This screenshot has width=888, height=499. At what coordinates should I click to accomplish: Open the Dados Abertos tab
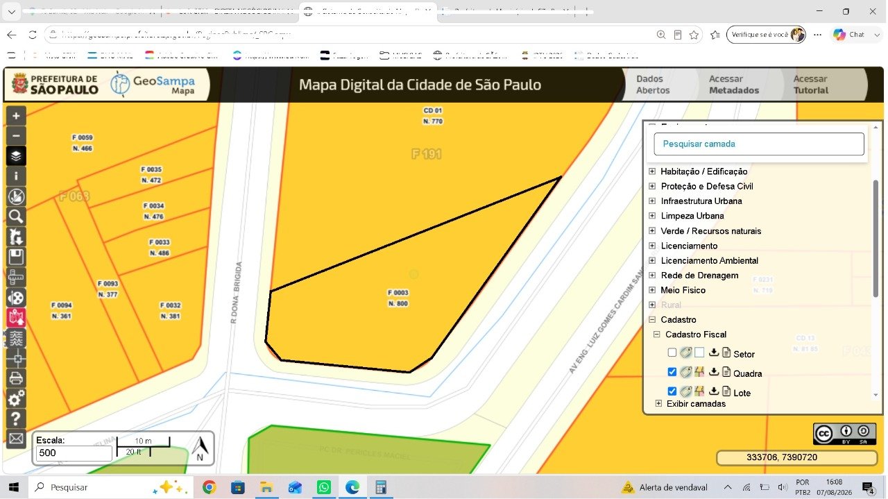(x=653, y=85)
